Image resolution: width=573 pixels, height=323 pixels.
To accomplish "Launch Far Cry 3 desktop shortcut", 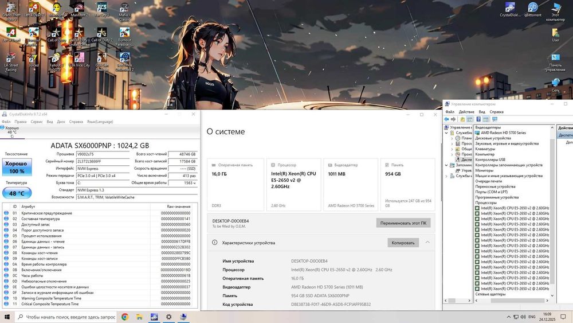I will pyautogui.click(x=102, y=10).
